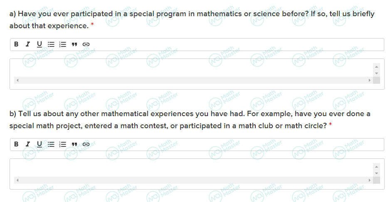
Task: Toggle Bold in question a toolbar
Action: click(x=16, y=44)
